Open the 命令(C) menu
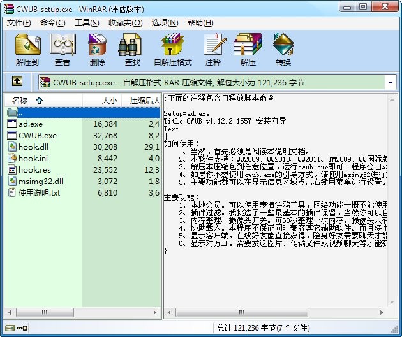402x337 pixels. (x=52, y=23)
